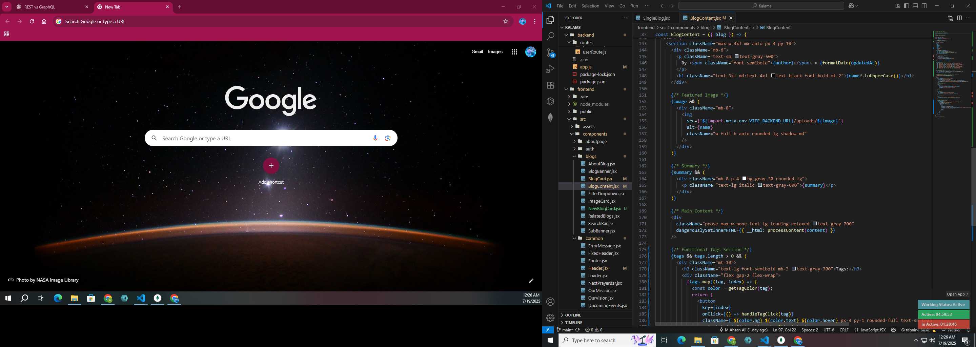The image size is (976, 347).
Task: Click the remote window indicator in status bar
Action: coord(548,330)
